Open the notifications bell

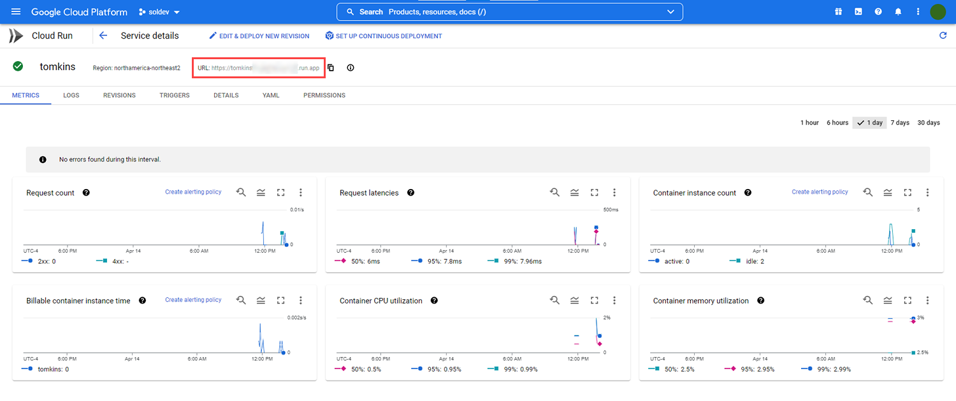tap(898, 12)
